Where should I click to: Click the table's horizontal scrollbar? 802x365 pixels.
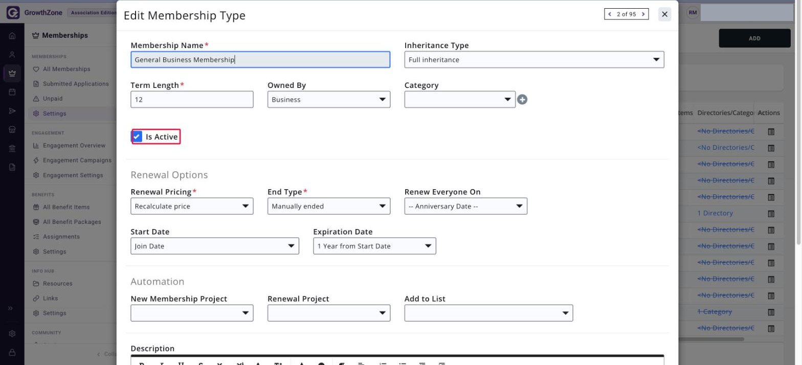pyautogui.click(x=711, y=339)
